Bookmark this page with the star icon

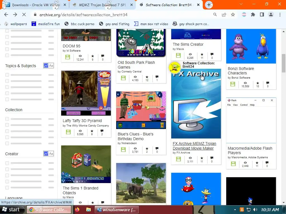coord(233,14)
